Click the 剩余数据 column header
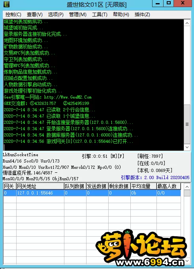Screen dimensions: 194x269 119,186
